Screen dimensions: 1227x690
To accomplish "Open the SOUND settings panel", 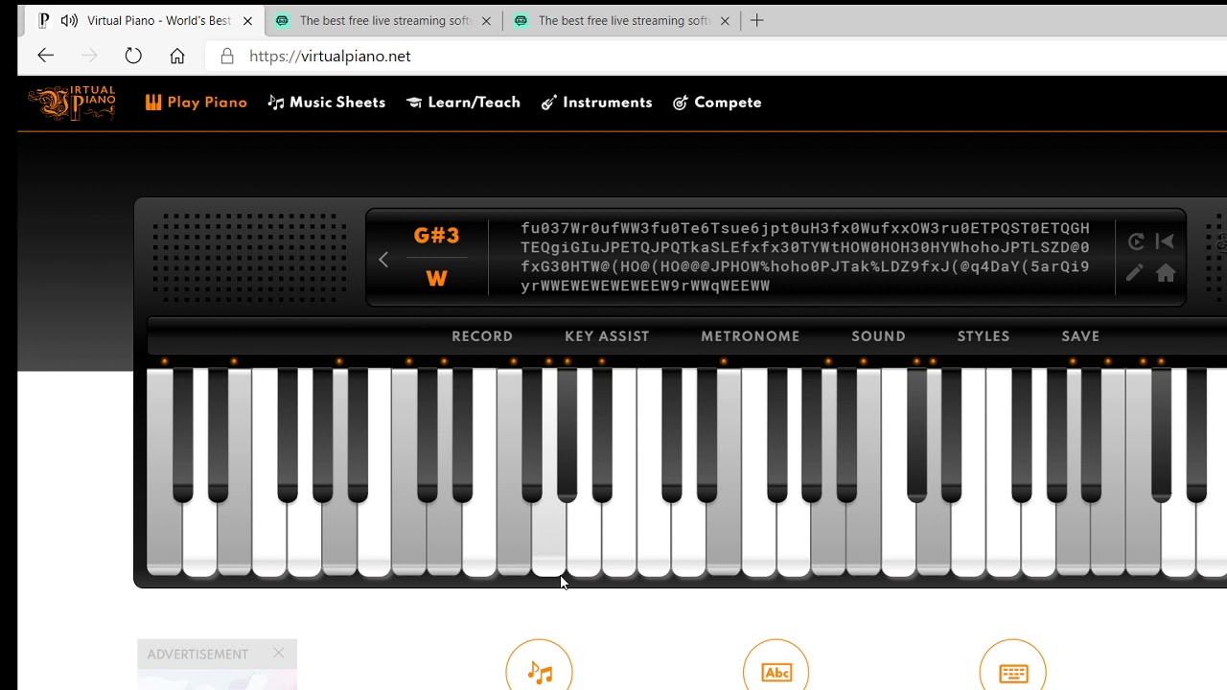I will (x=878, y=336).
